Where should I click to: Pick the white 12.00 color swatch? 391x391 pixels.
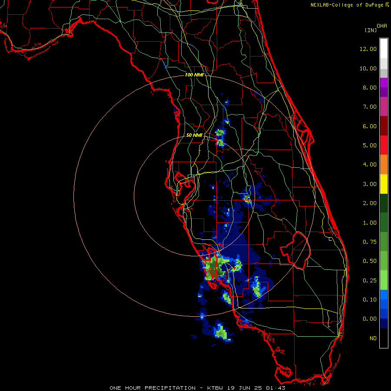point(384,48)
